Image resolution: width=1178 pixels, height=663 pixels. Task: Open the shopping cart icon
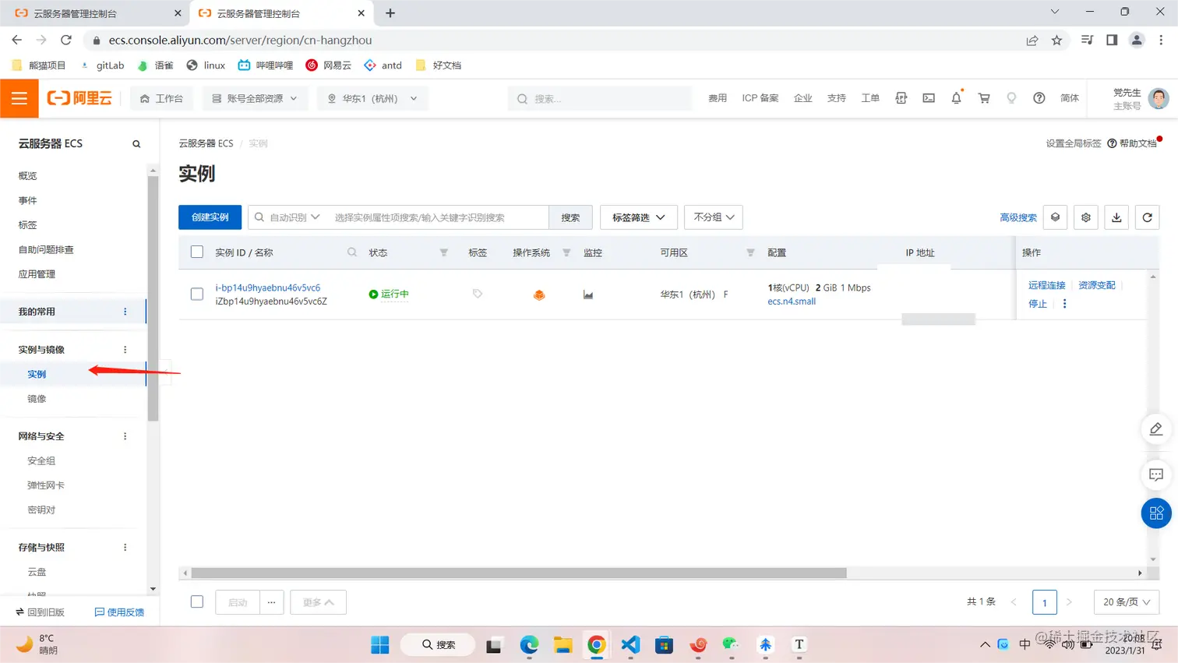[x=983, y=98]
